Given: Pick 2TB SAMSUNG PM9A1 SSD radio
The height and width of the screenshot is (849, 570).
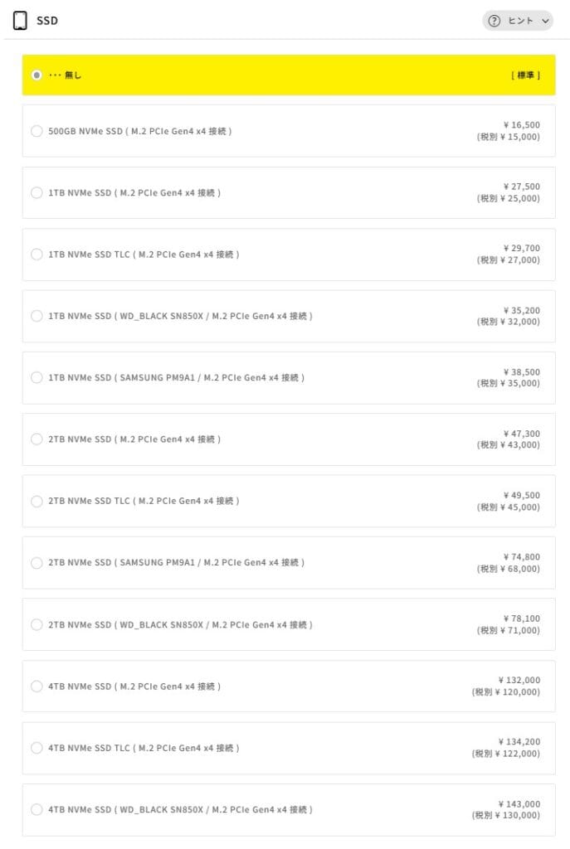Looking at the screenshot, I should 37,563.
